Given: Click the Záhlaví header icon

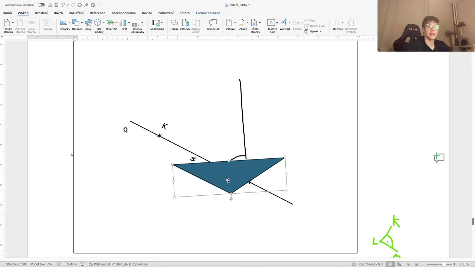Looking at the screenshot, I should click(229, 23).
